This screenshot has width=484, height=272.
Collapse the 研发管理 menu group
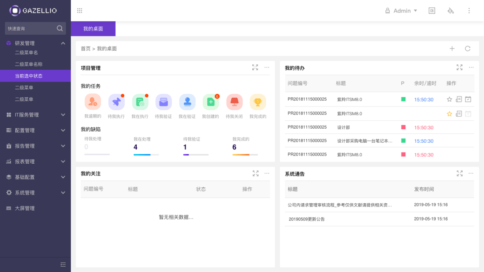(x=63, y=43)
